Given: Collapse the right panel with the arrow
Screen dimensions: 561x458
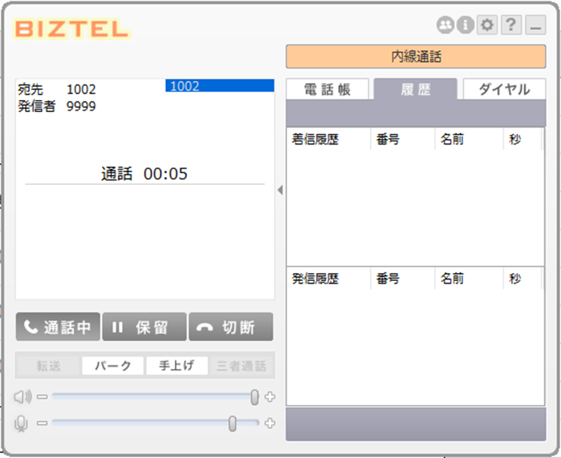Looking at the screenshot, I should (280, 190).
